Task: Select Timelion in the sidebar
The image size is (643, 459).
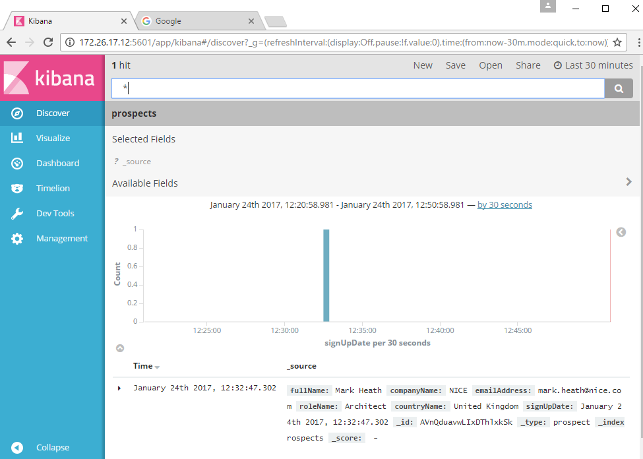Action: pyautogui.click(x=52, y=188)
